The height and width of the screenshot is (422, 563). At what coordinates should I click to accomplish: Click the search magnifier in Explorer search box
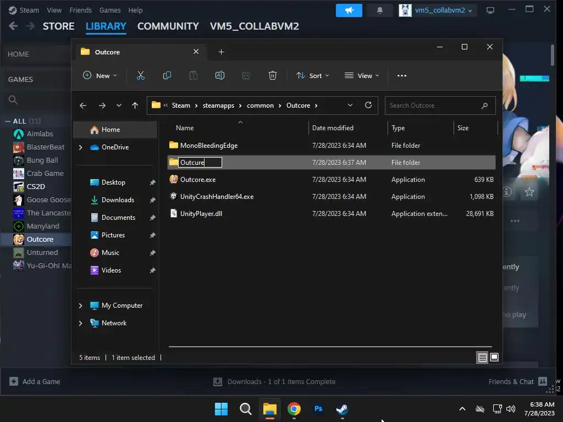point(484,105)
